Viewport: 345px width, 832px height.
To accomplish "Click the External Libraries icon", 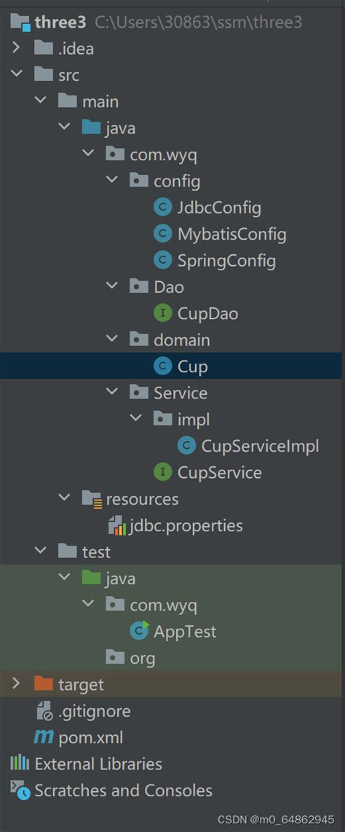I will tap(20, 764).
